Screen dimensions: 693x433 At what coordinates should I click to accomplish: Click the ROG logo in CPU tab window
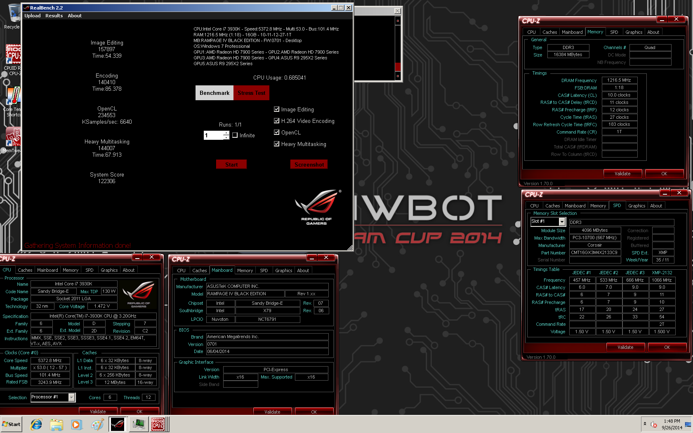pos(139,294)
